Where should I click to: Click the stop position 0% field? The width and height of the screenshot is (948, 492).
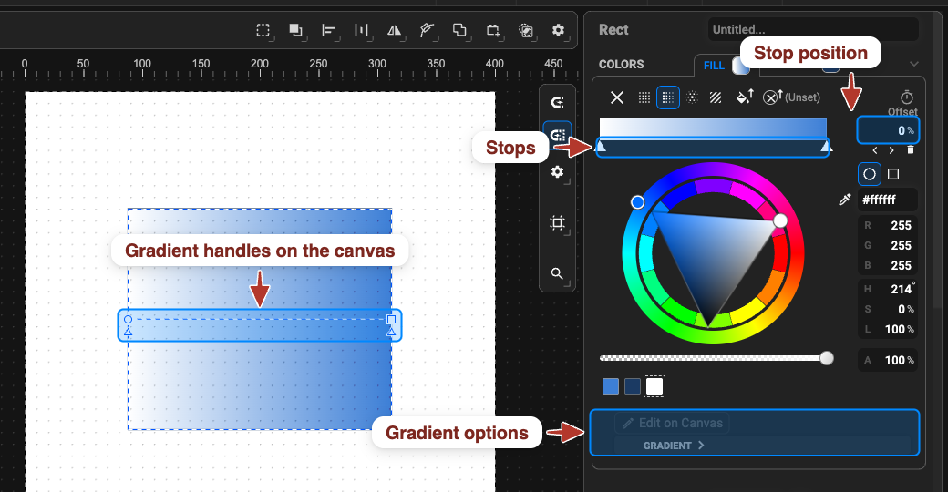(888, 130)
